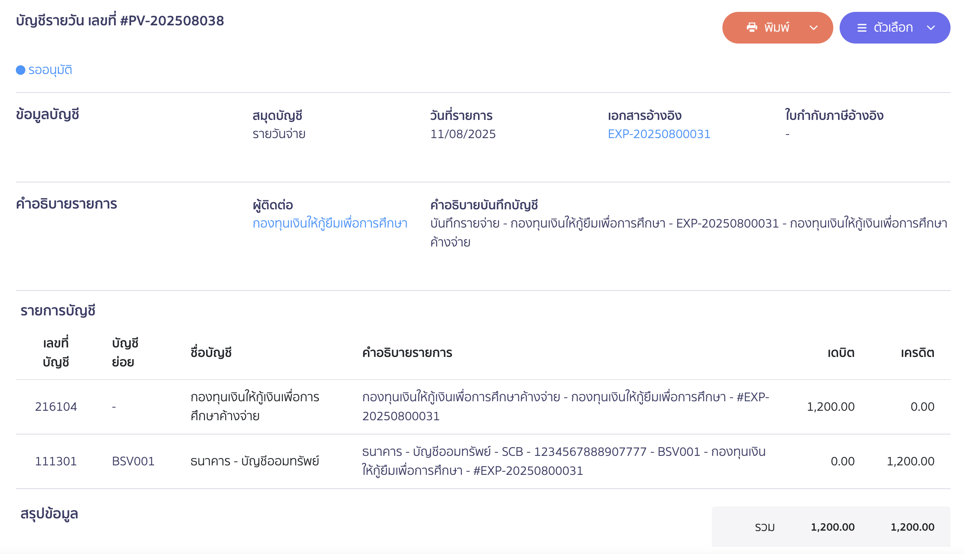
Task: Click the คำอธิบายรายการ table column header
Action: [x=407, y=353]
